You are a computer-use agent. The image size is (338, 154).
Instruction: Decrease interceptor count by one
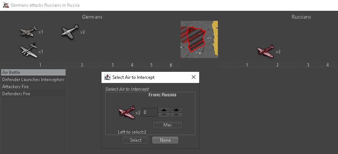(x=164, y=115)
